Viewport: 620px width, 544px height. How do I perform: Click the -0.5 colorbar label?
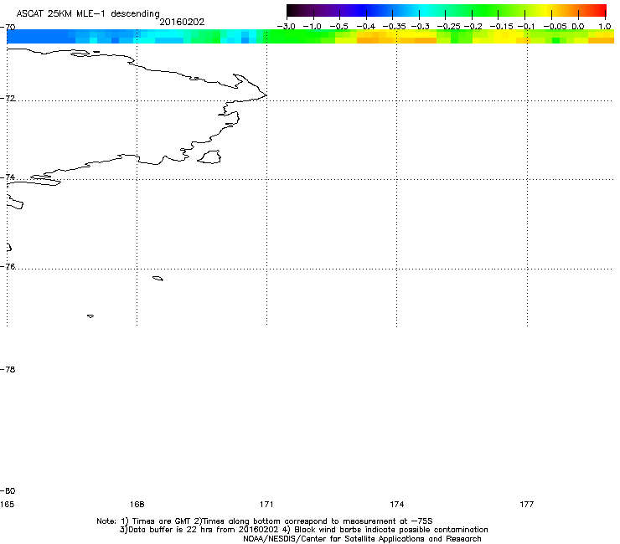tap(338, 27)
